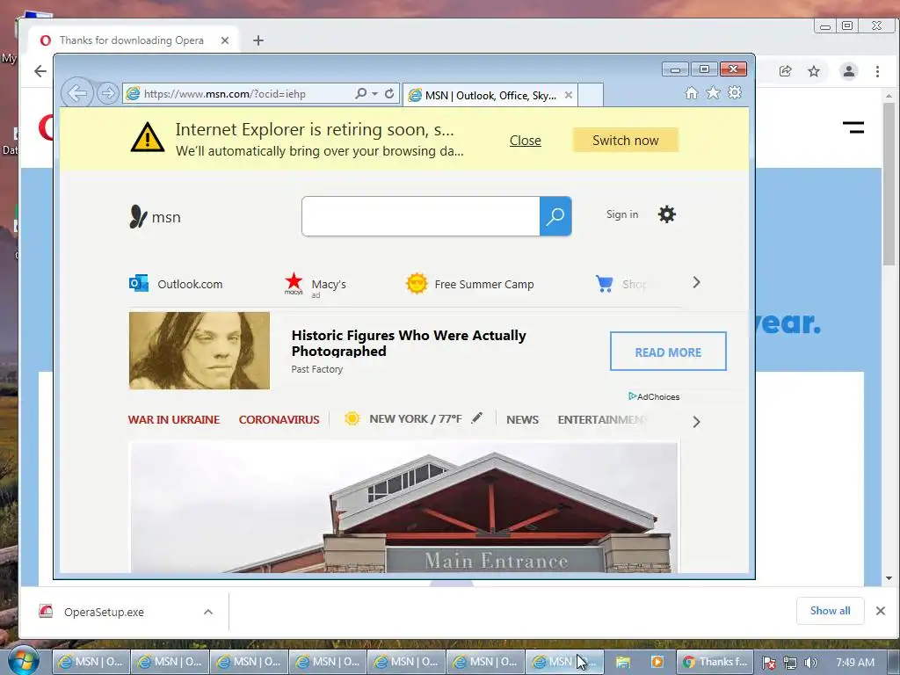The image size is (900, 675).
Task: Close the Opera download tab in Chrome
Action: coord(225,40)
